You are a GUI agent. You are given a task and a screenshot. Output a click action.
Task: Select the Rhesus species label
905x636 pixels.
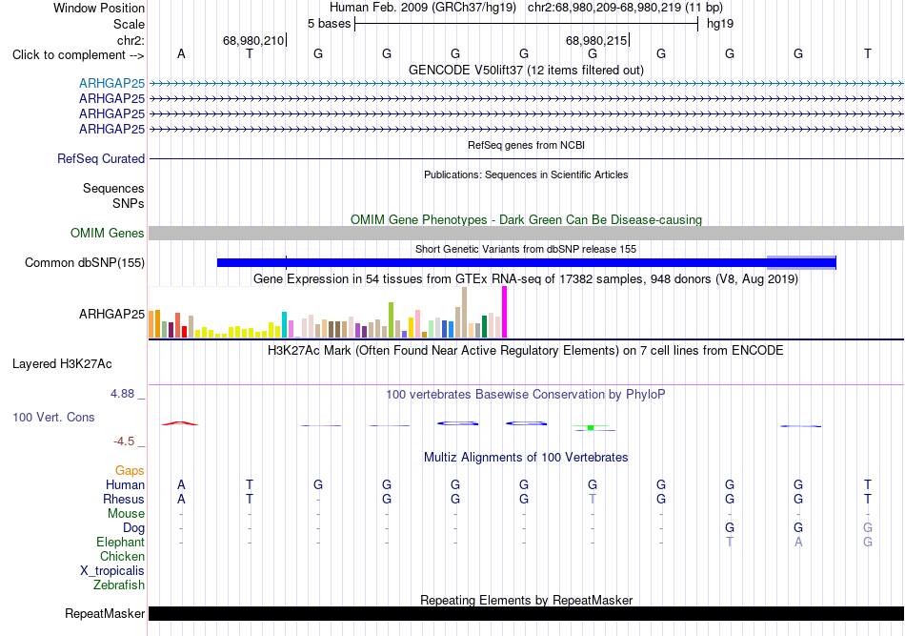(x=124, y=499)
